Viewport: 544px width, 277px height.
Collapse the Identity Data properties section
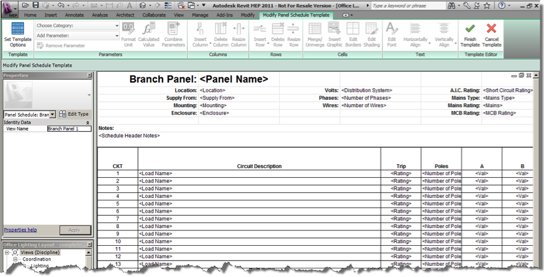point(87,123)
